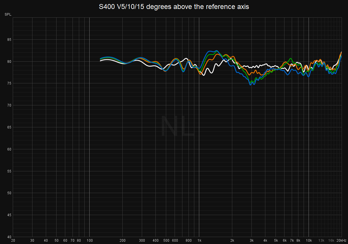Click the 'SPL' axis label

[x=8, y=14]
